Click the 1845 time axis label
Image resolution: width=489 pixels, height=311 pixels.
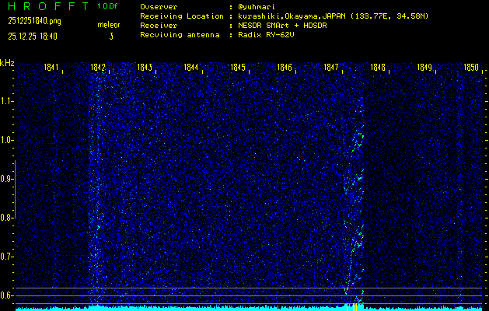pyautogui.click(x=238, y=67)
